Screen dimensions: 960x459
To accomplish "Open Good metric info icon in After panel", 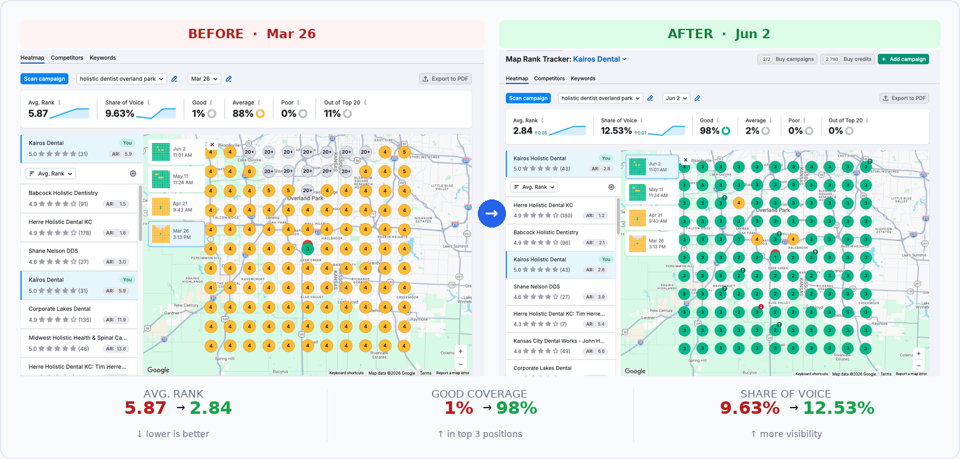I will coord(719,120).
